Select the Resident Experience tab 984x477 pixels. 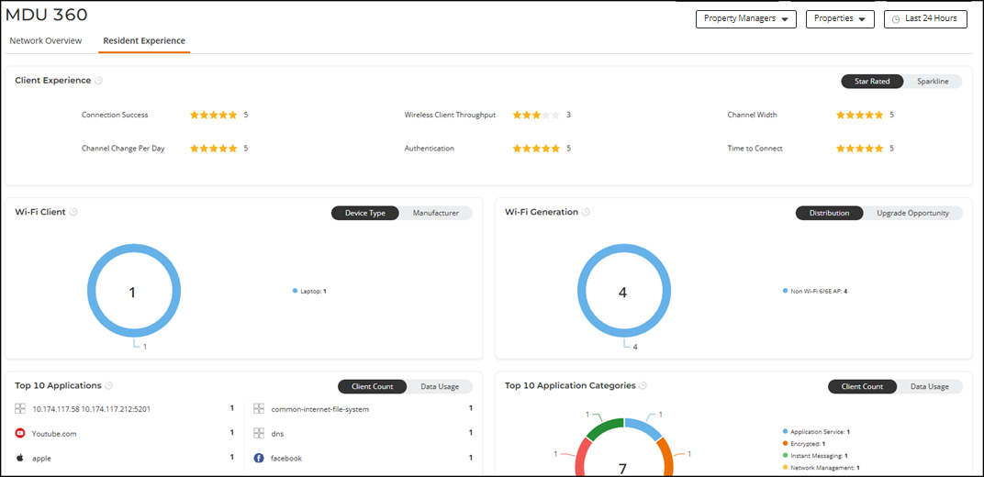144,41
